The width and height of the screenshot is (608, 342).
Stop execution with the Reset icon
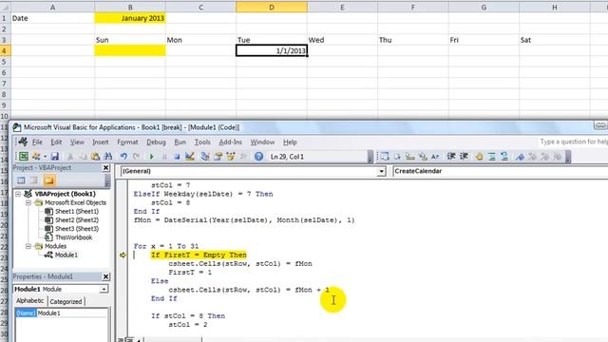[177, 156]
